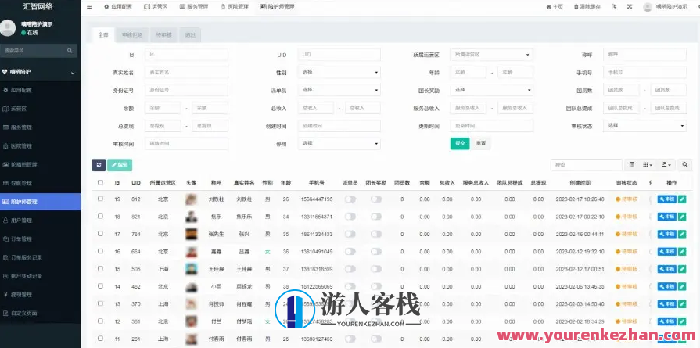Viewport: 700px width, 348px height.
Task: Toggle 派单员 switch for row Id 16
Action: 350,252
